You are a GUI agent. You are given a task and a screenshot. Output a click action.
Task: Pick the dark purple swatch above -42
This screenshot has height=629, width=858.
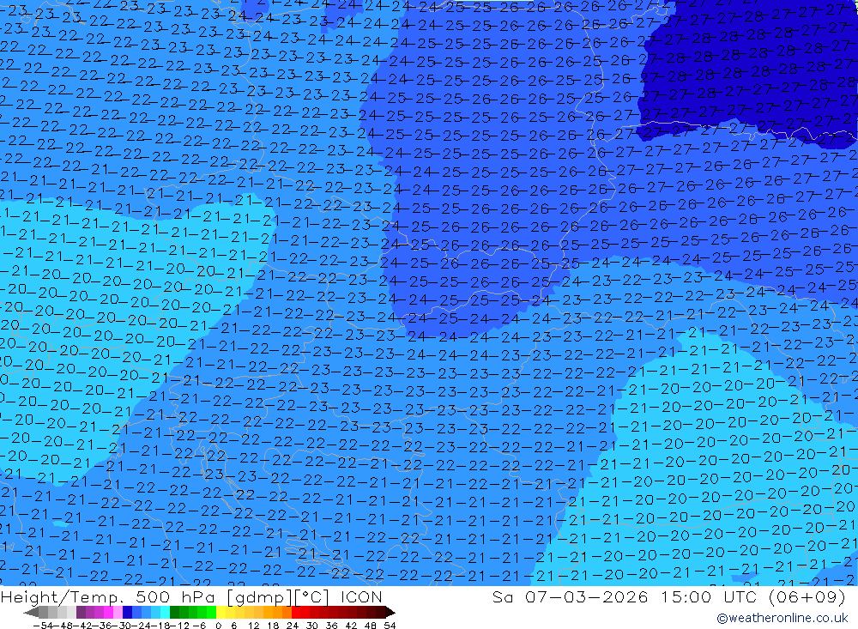(x=81, y=612)
